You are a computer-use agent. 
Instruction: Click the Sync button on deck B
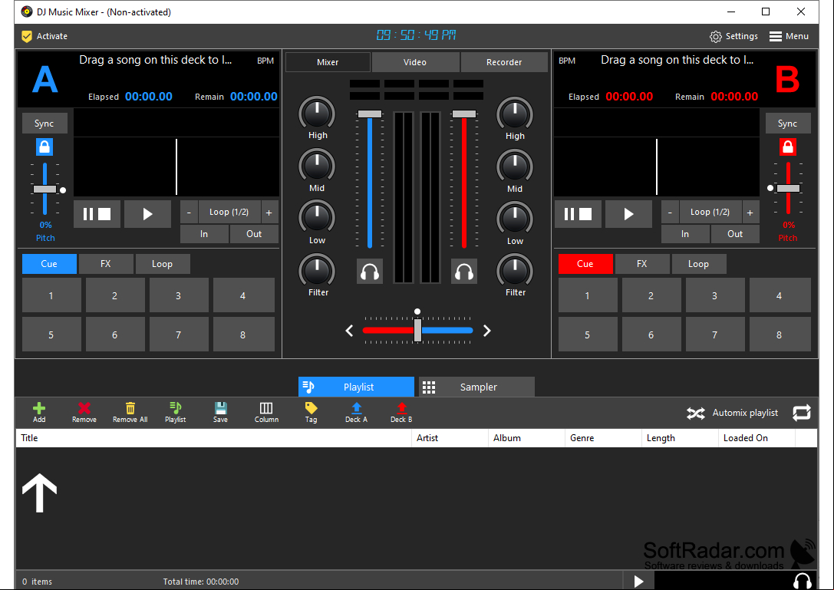coord(788,124)
